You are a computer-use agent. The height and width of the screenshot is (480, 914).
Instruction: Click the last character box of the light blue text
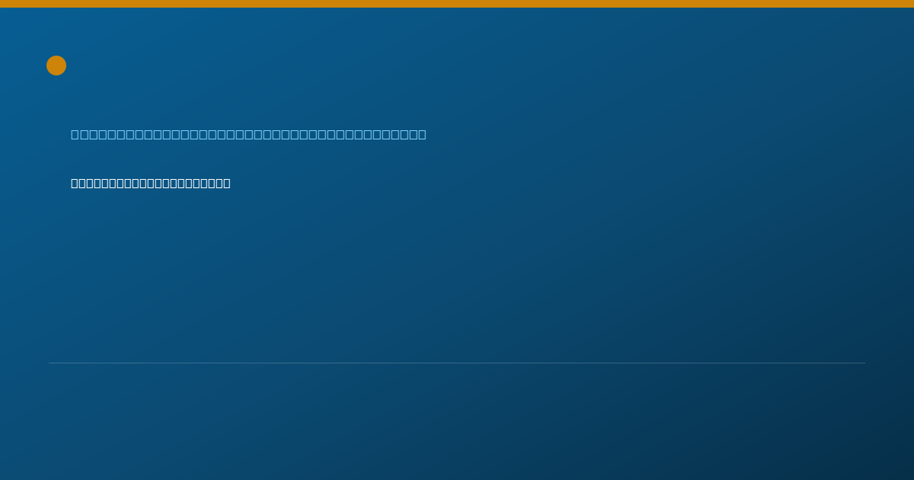click(422, 135)
